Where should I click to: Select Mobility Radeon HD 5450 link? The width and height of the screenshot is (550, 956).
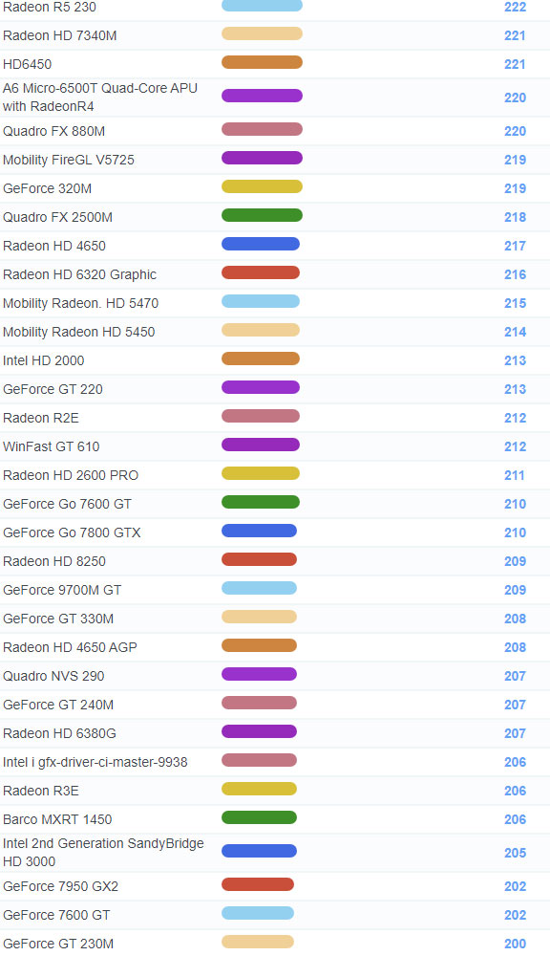78,333
